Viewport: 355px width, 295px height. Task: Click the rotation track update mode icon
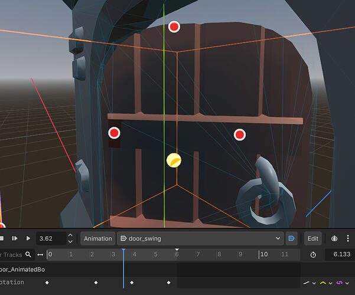307,283
